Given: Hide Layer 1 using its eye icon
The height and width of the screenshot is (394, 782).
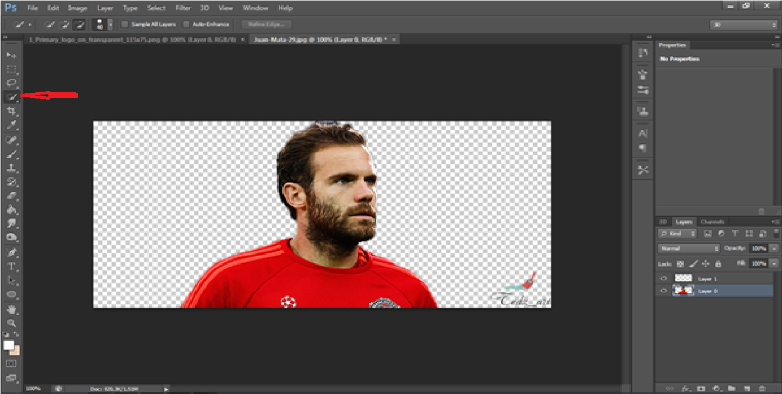Looking at the screenshot, I should pos(663,278).
